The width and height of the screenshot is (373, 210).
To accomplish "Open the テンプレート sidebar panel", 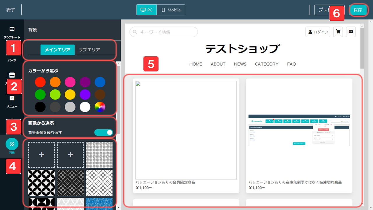I will pos(12,32).
